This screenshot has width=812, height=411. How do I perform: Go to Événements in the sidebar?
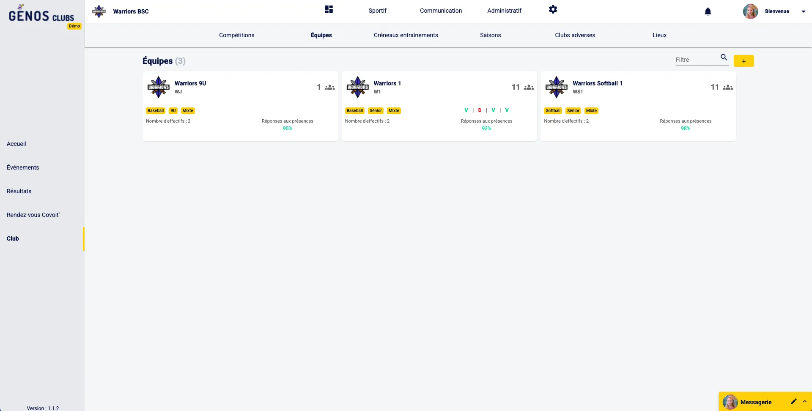click(x=23, y=167)
